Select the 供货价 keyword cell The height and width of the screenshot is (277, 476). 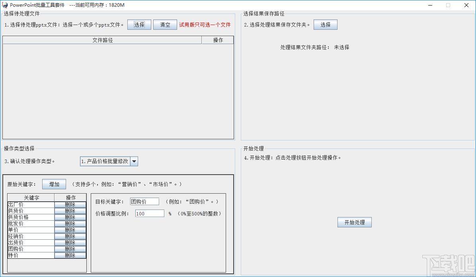point(31,211)
